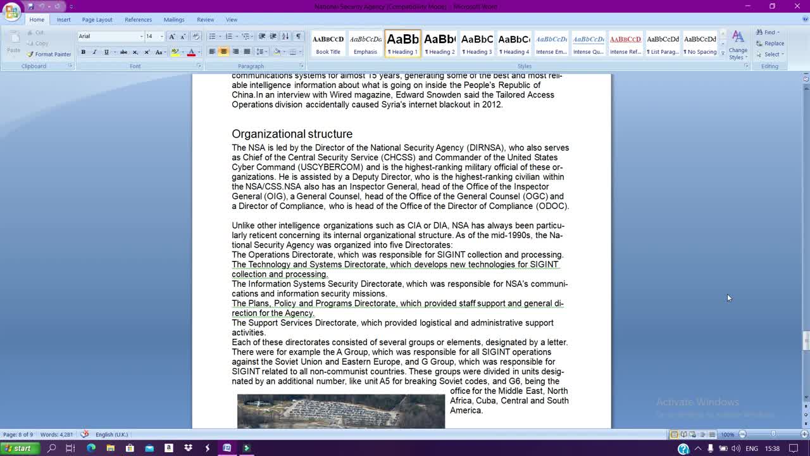Click the Replace button
The image size is (810, 456).
[x=769, y=43]
